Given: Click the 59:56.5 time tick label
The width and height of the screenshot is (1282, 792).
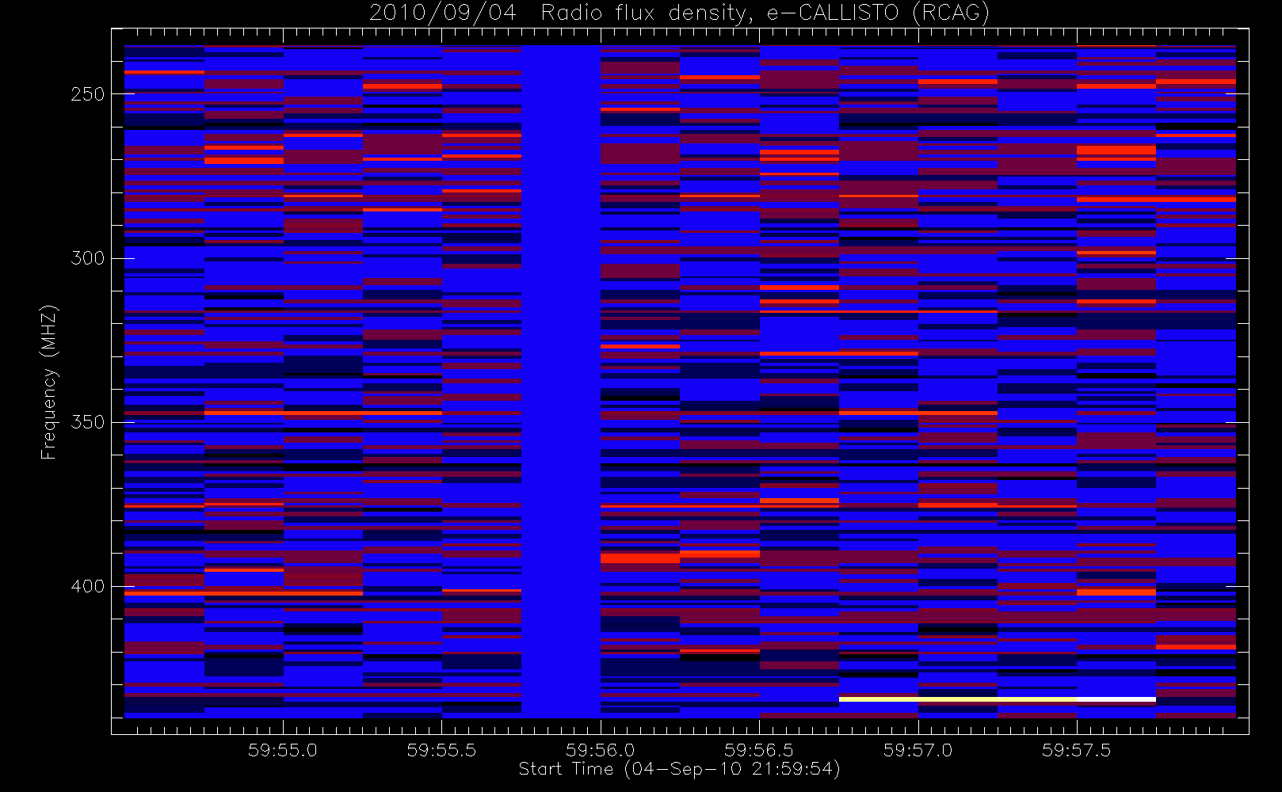Looking at the screenshot, I should tap(759, 750).
